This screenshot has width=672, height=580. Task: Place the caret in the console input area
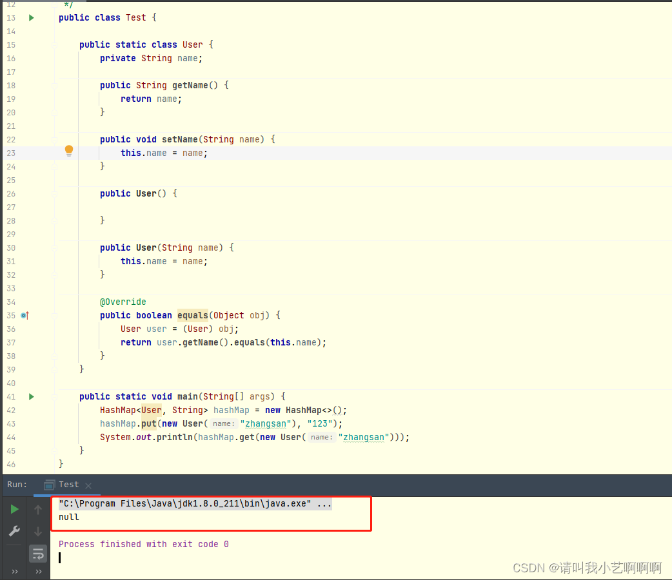[x=60, y=557]
